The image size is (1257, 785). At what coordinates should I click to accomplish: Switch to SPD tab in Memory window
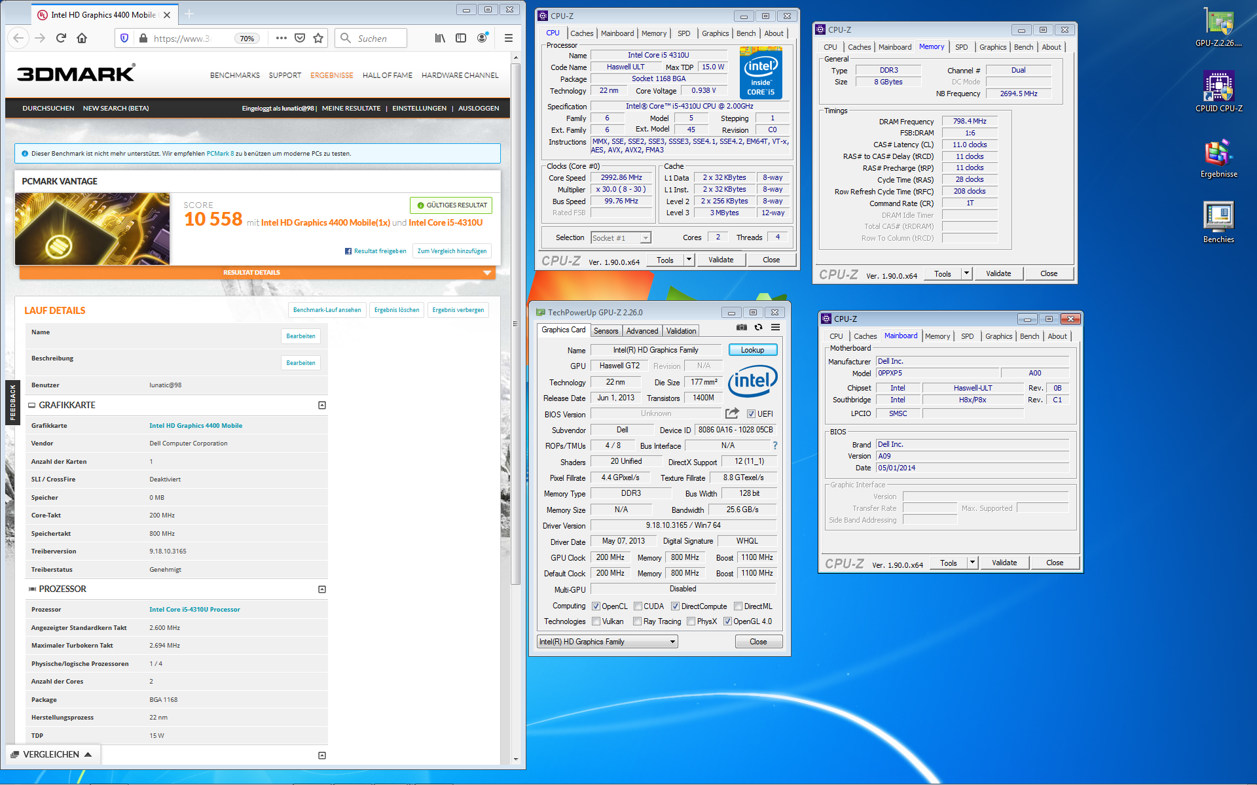pyautogui.click(x=961, y=47)
